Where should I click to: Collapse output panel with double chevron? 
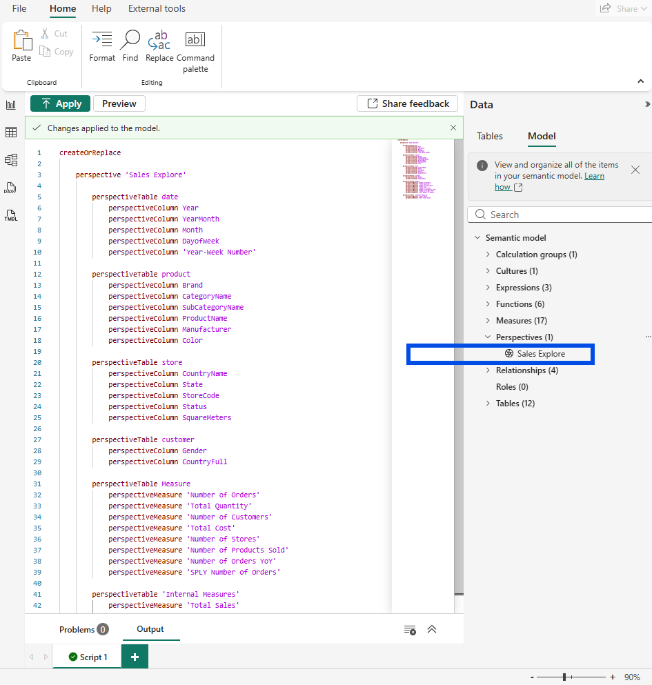click(432, 629)
